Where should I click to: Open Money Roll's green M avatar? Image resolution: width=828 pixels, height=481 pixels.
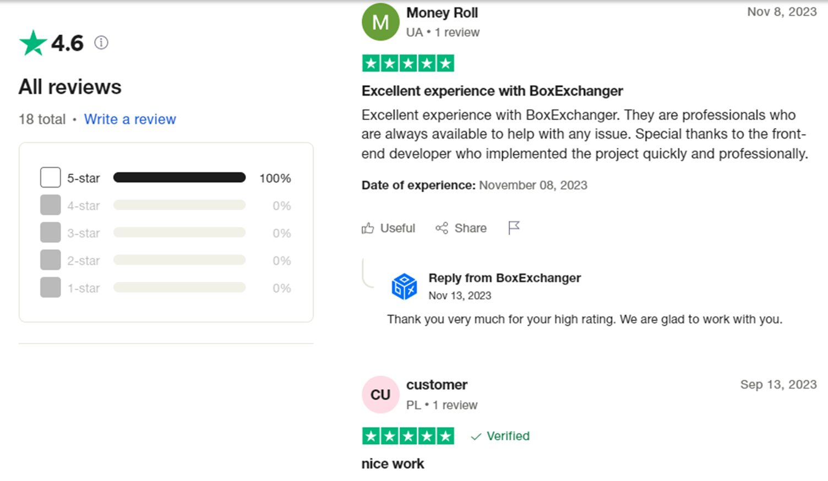(x=380, y=23)
